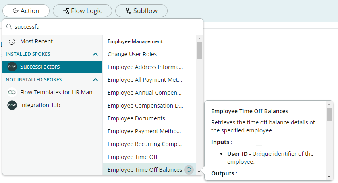
Task: Select the Employee Time Off action
Action: click(x=149, y=157)
